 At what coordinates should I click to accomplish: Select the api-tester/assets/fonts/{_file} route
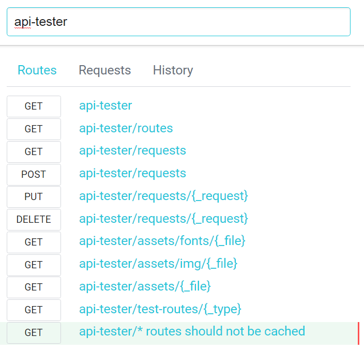pyautogui.click(x=162, y=241)
